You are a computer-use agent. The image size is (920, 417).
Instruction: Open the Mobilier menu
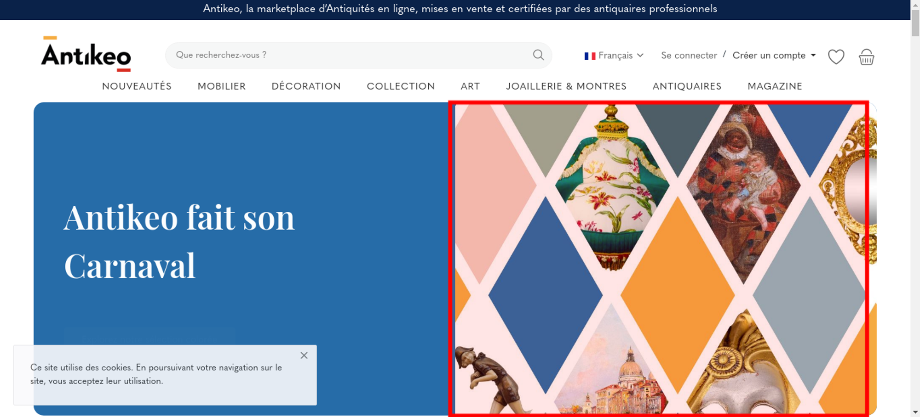click(222, 86)
